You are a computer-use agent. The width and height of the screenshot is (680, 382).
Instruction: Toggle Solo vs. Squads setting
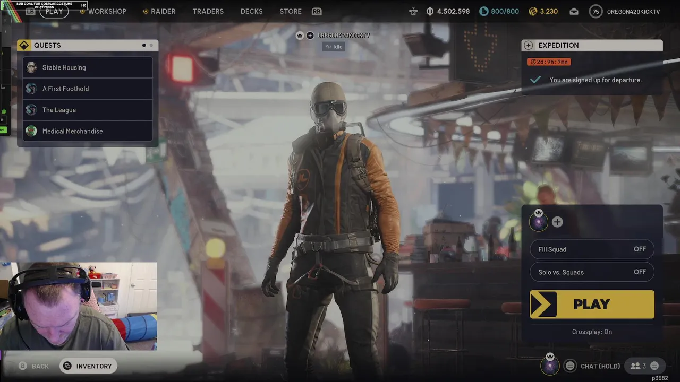[x=592, y=272]
